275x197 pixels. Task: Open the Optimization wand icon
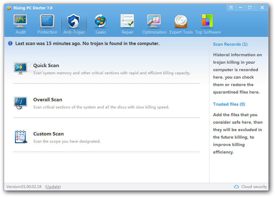pyautogui.click(x=154, y=21)
